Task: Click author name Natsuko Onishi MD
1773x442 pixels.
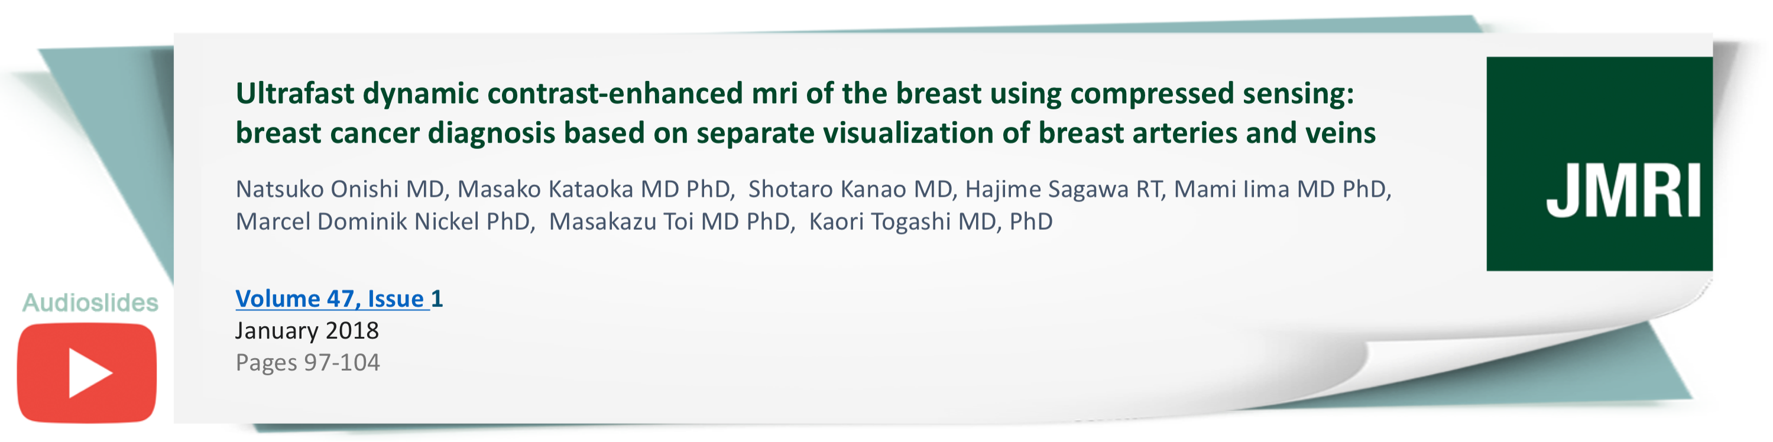Action: [x=340, y=188]
